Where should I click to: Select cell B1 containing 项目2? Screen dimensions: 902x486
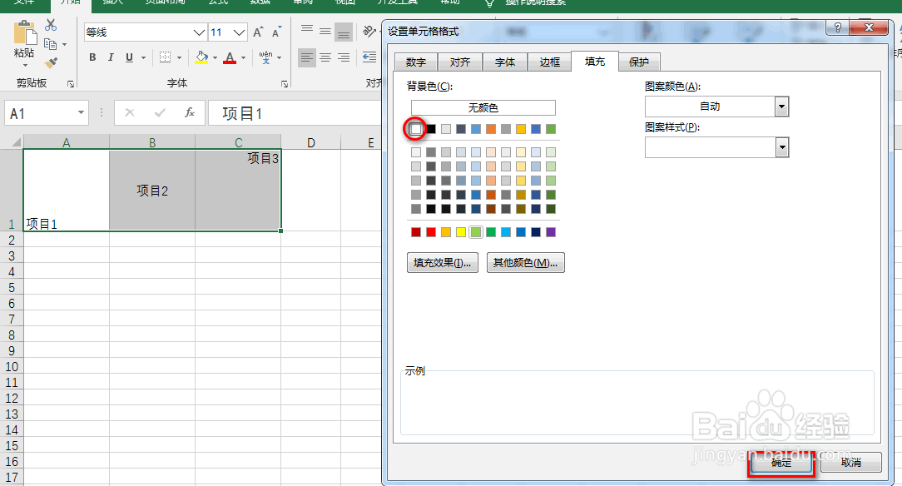point(152,191)
